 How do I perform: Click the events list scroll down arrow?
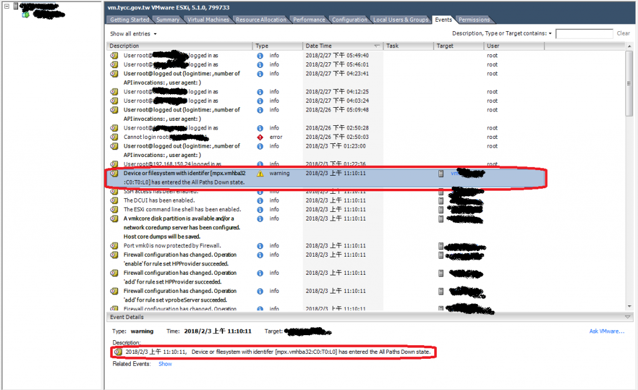[x=629, y=307]
